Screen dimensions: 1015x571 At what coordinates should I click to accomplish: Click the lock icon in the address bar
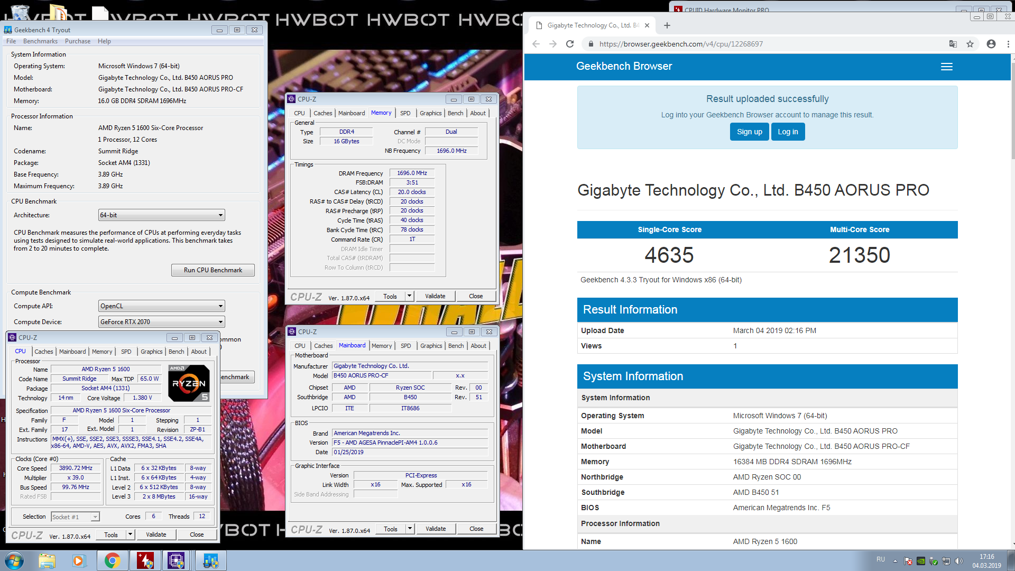tap(590, 44)
